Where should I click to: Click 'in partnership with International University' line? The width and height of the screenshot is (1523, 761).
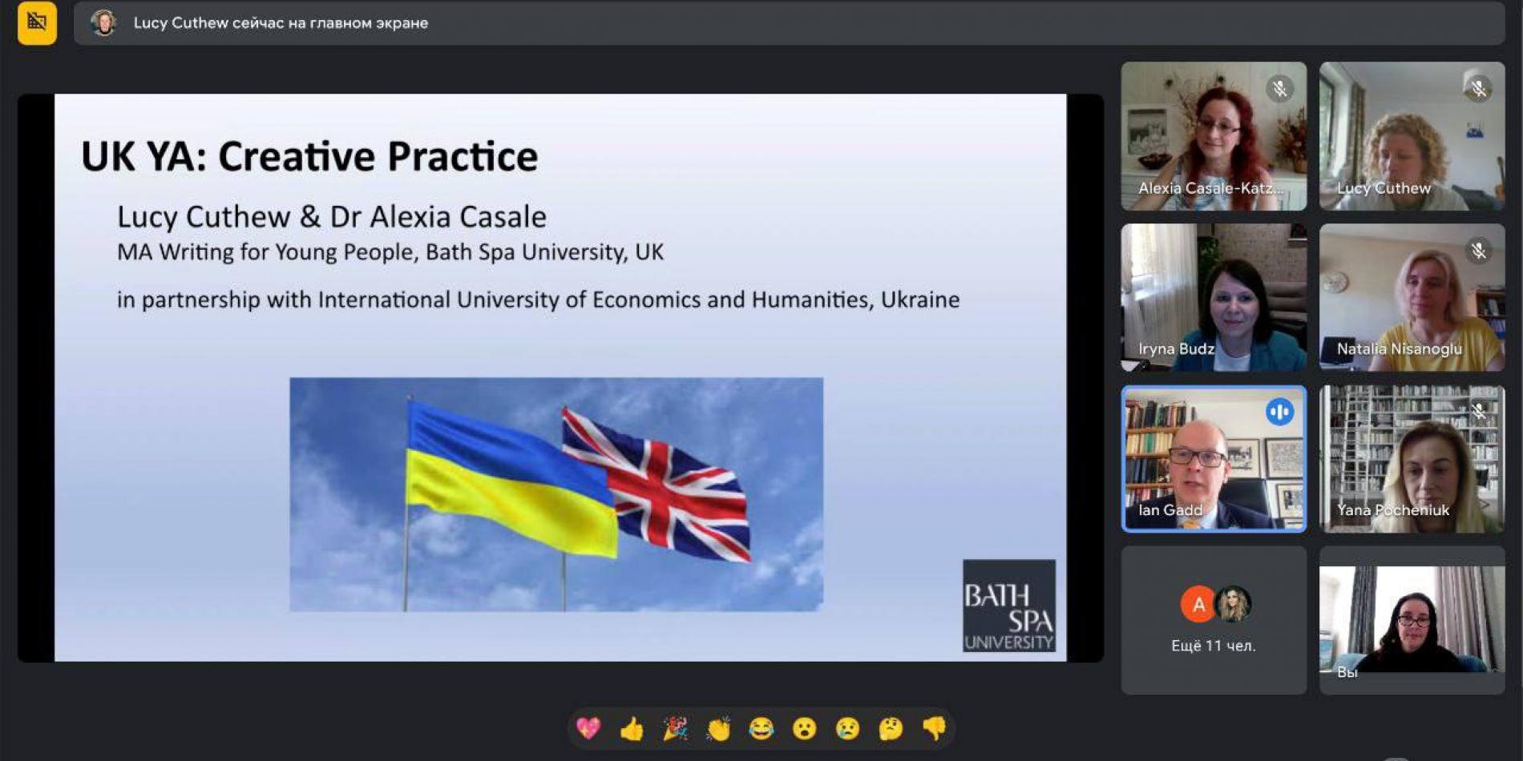click(538, 300)
